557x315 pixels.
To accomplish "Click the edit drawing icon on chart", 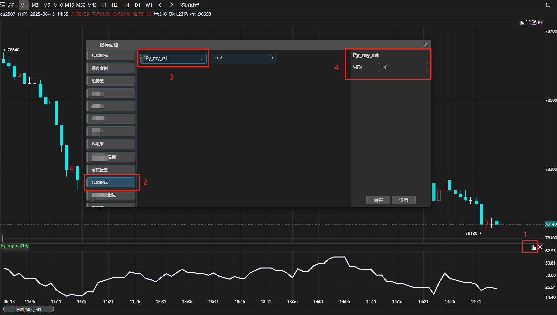I will point(534,23).
